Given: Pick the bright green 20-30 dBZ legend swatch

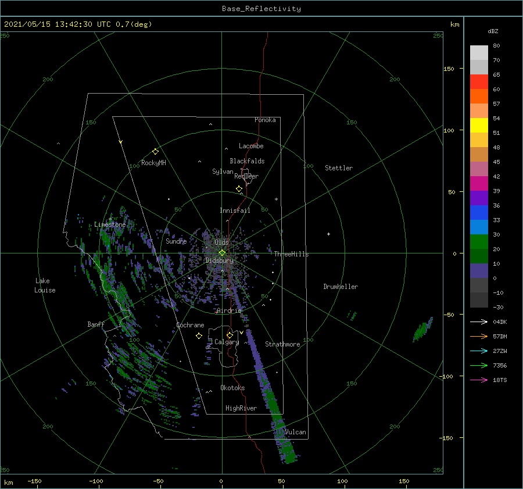Looking at the screenshot, I should [479, 242].
